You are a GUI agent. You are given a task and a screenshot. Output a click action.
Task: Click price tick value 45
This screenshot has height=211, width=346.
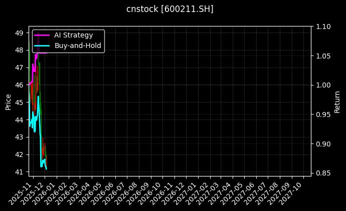[x=19, y=102]
